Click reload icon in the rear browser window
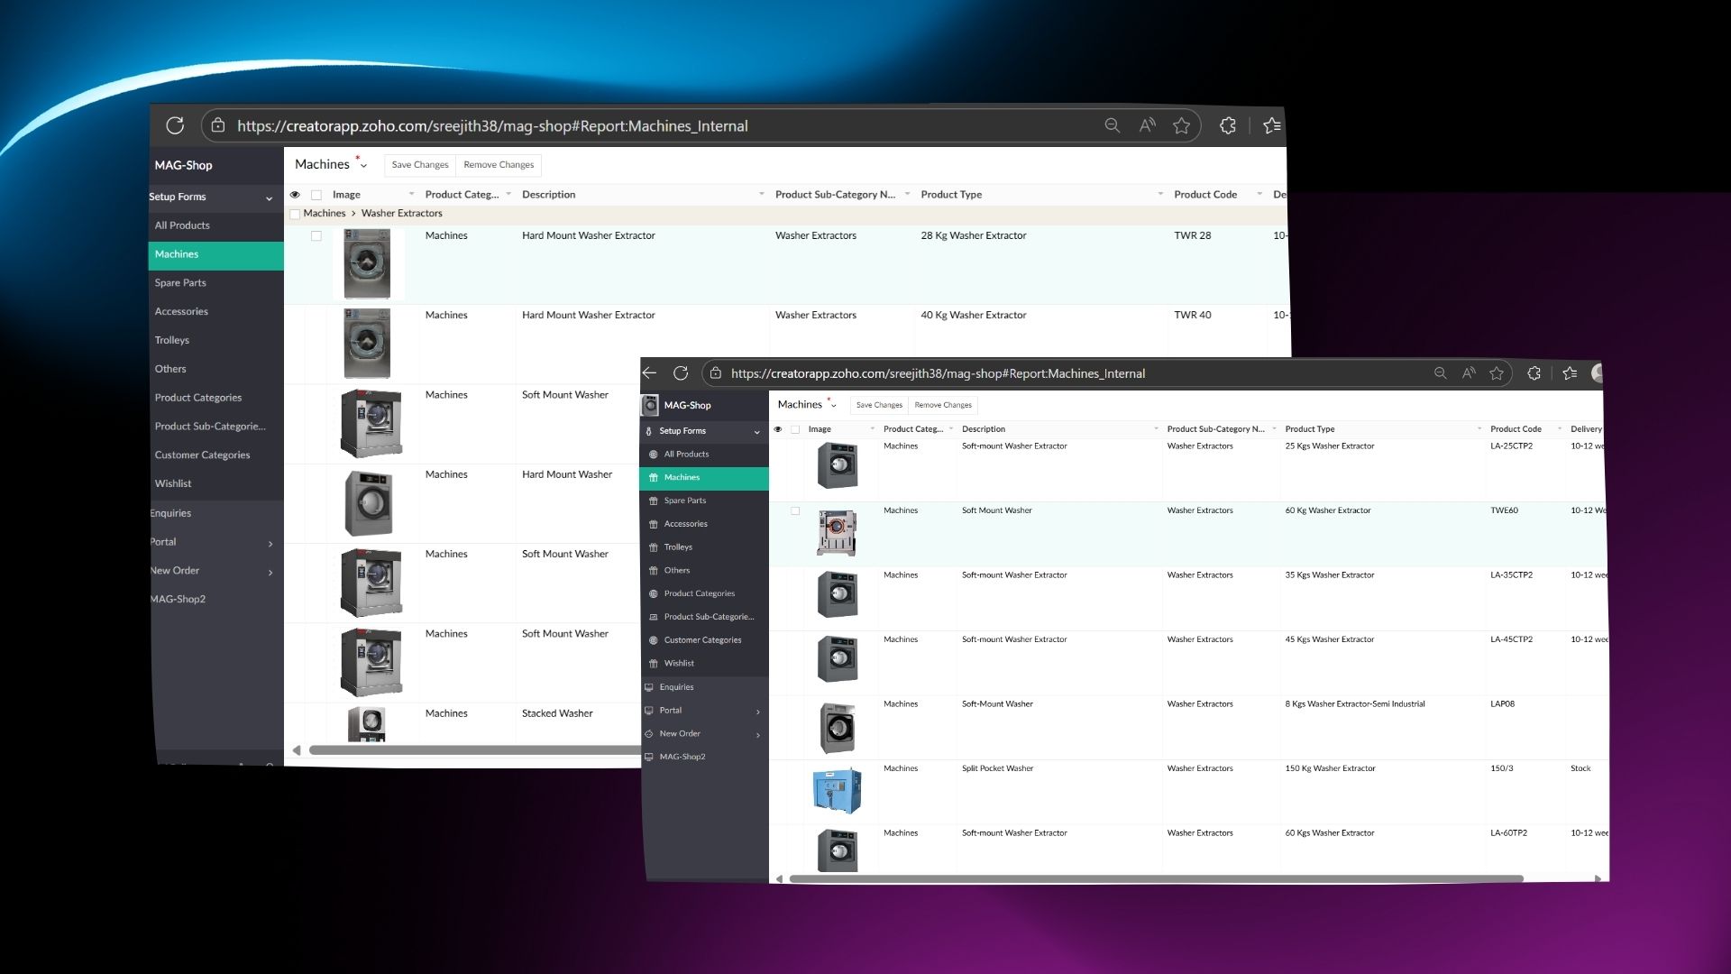Image resolution: width=1731 pixels, height=974 pixels. tap(175, 125)
